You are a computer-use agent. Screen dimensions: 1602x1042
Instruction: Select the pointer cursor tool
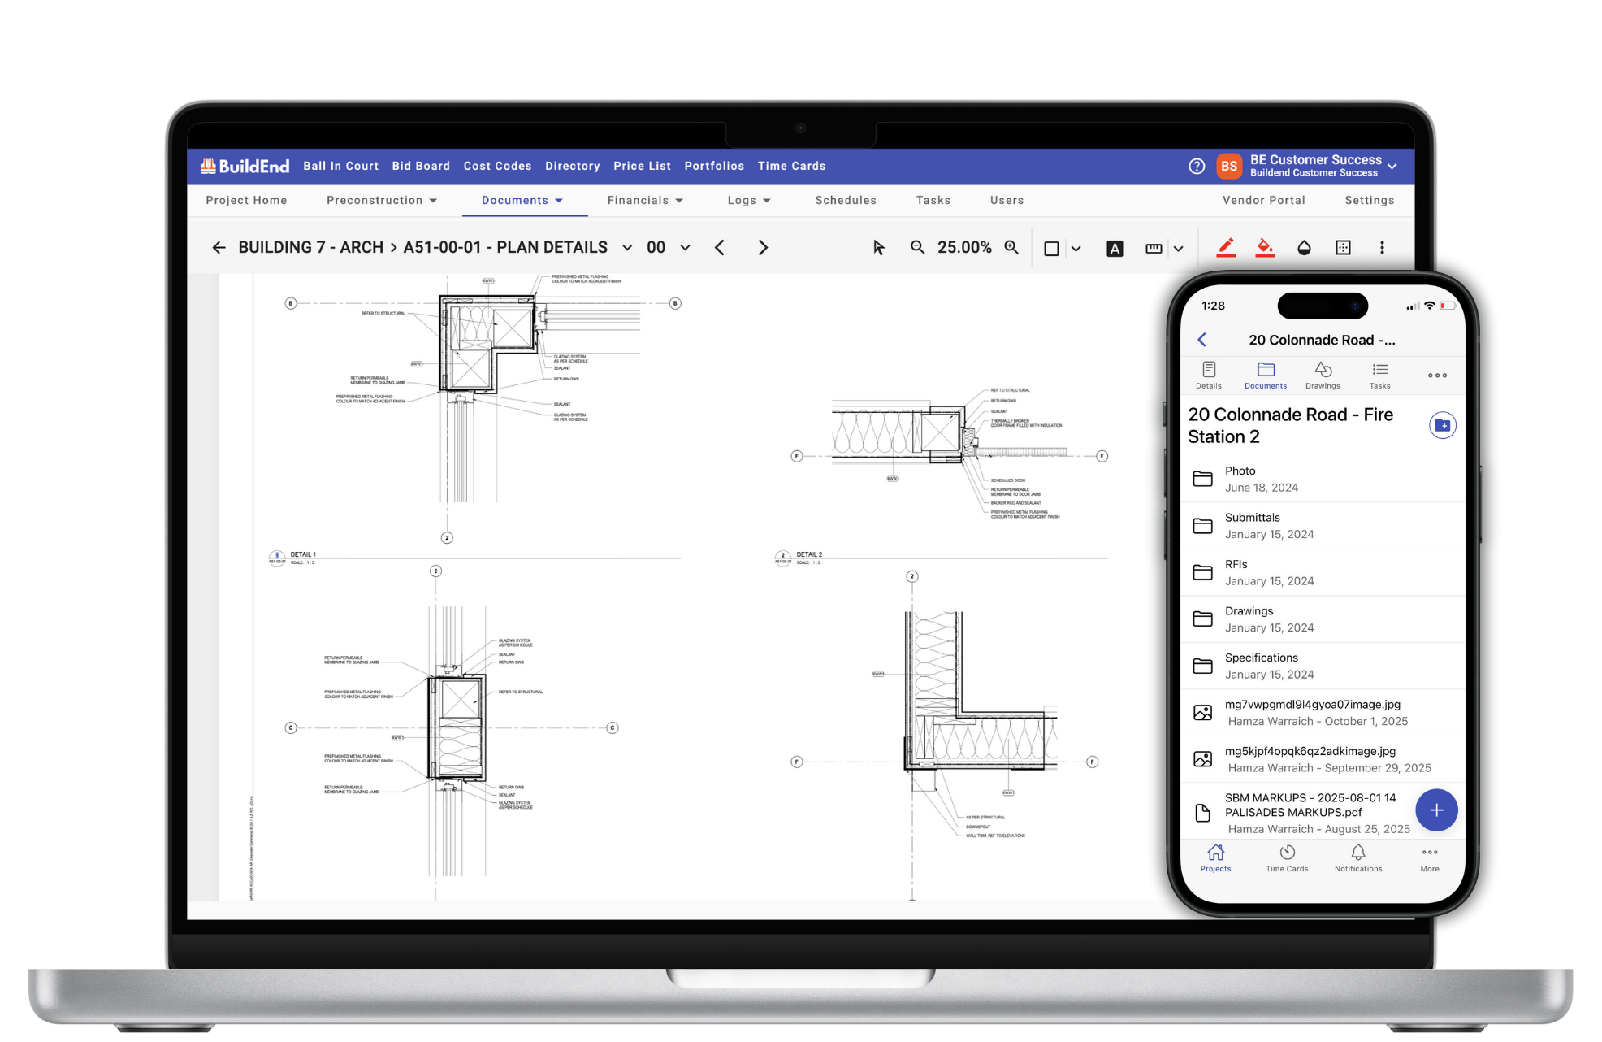(x=878, y=248)
